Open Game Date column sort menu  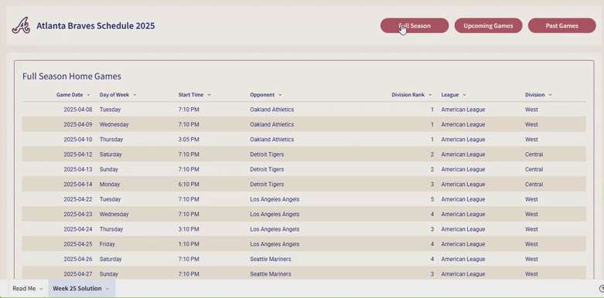(x=88, y=95)
